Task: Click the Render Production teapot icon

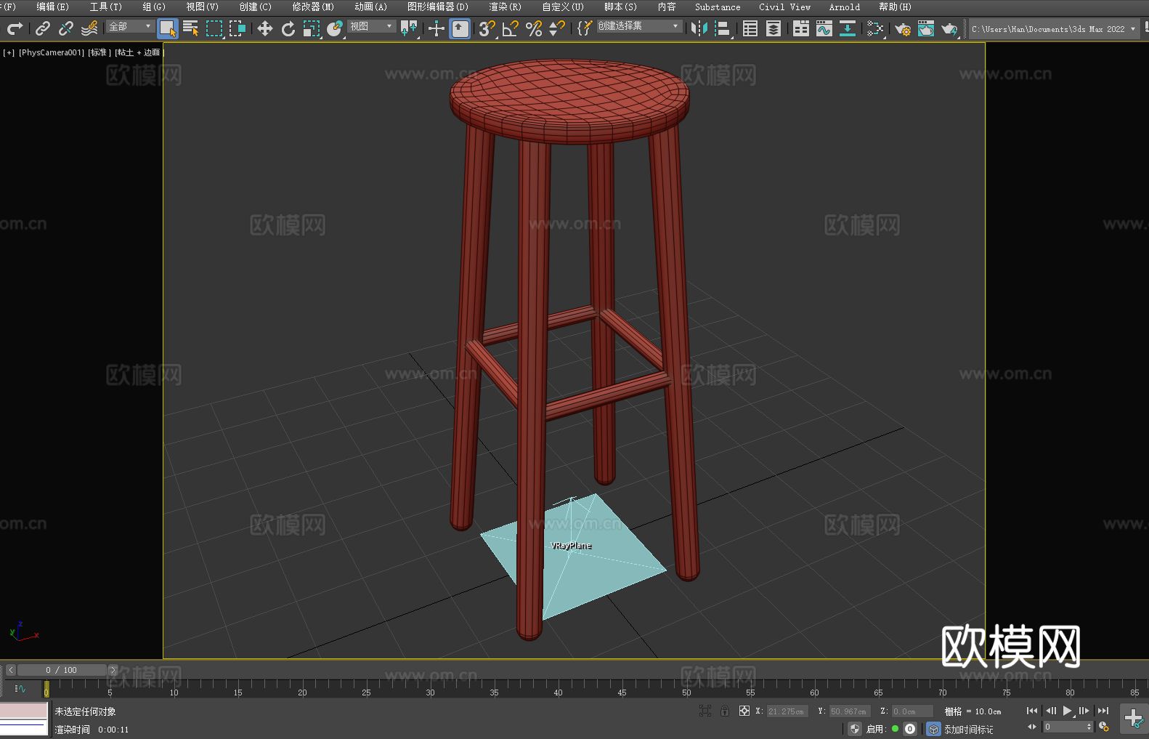Action: click(949, 28)
